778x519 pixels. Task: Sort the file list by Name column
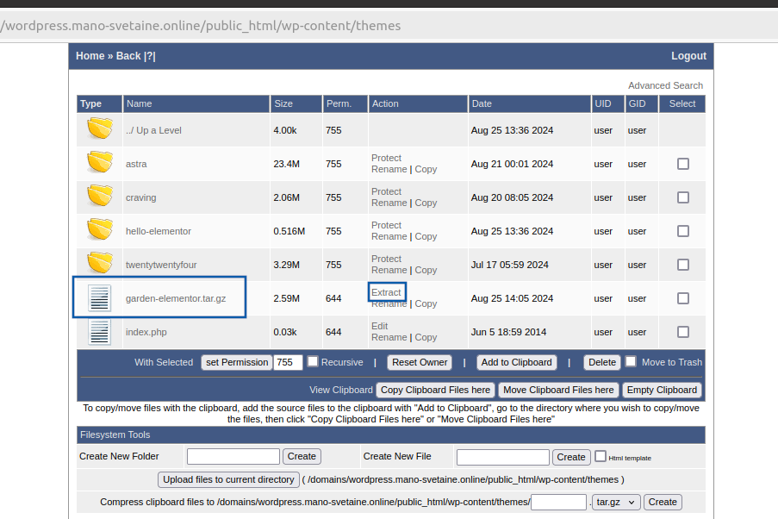pyautogui.click(x=139, y=103)
